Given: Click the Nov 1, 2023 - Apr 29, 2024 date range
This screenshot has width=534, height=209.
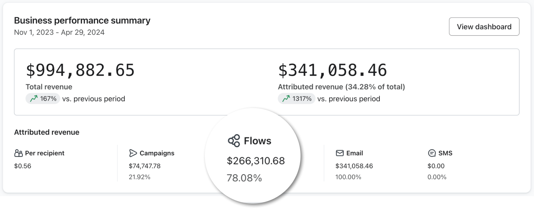Looking at the screenshot, I should pos(59,32).
